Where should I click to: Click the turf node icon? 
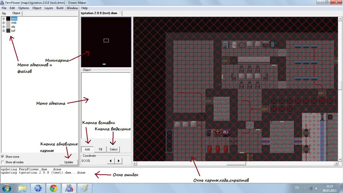[x=8, y=31]
